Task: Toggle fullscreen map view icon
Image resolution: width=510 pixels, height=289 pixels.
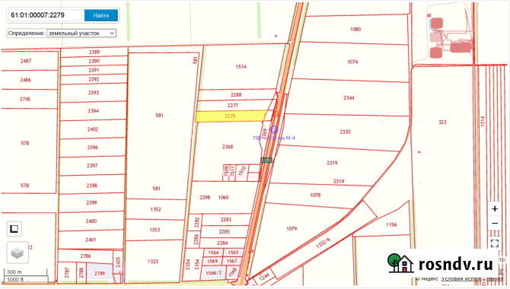Action: pos(495,243)
